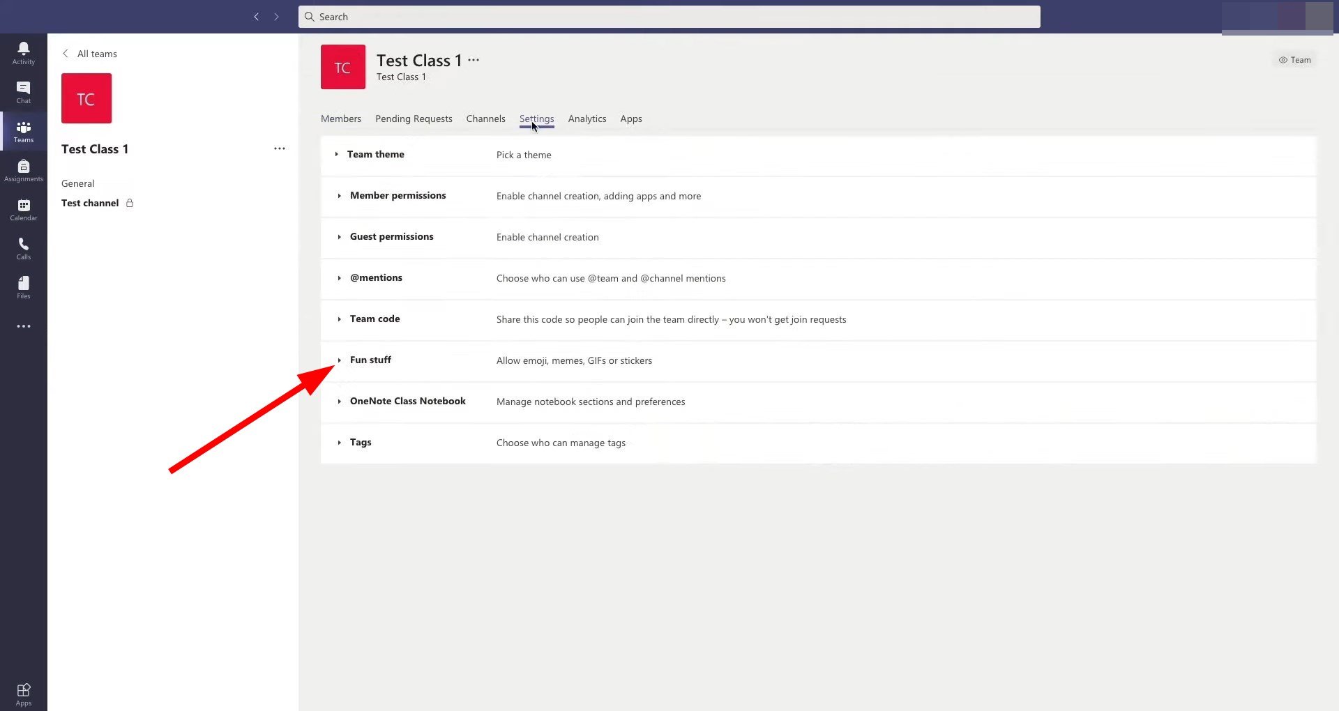
Task: Click the Test Class 1 page title
Action: pos(419,61)
